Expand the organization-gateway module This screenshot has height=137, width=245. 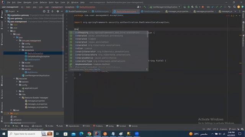(x=5, y=15)
